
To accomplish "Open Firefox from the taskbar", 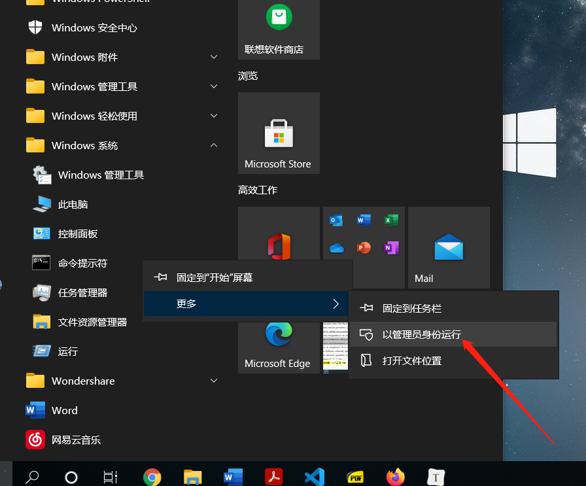I will click(396, 477).
